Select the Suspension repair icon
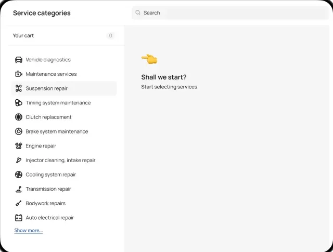 point(19,88)
